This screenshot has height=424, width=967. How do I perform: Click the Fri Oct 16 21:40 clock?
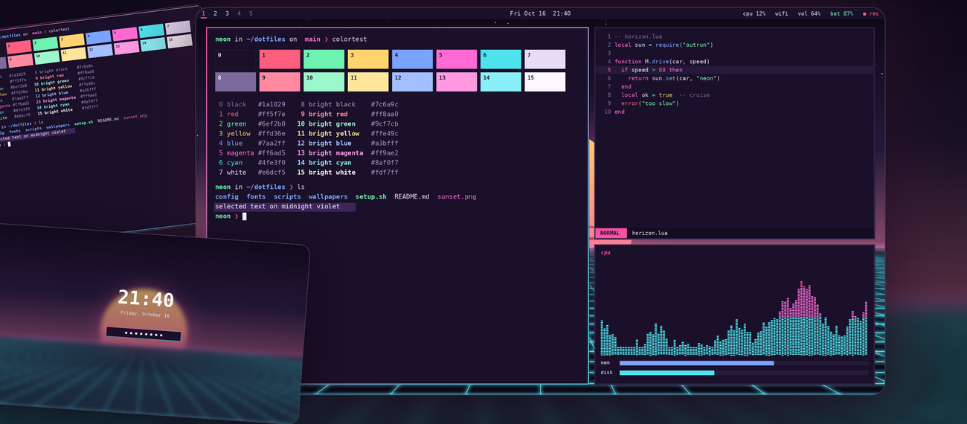click(x=541, y=13)
